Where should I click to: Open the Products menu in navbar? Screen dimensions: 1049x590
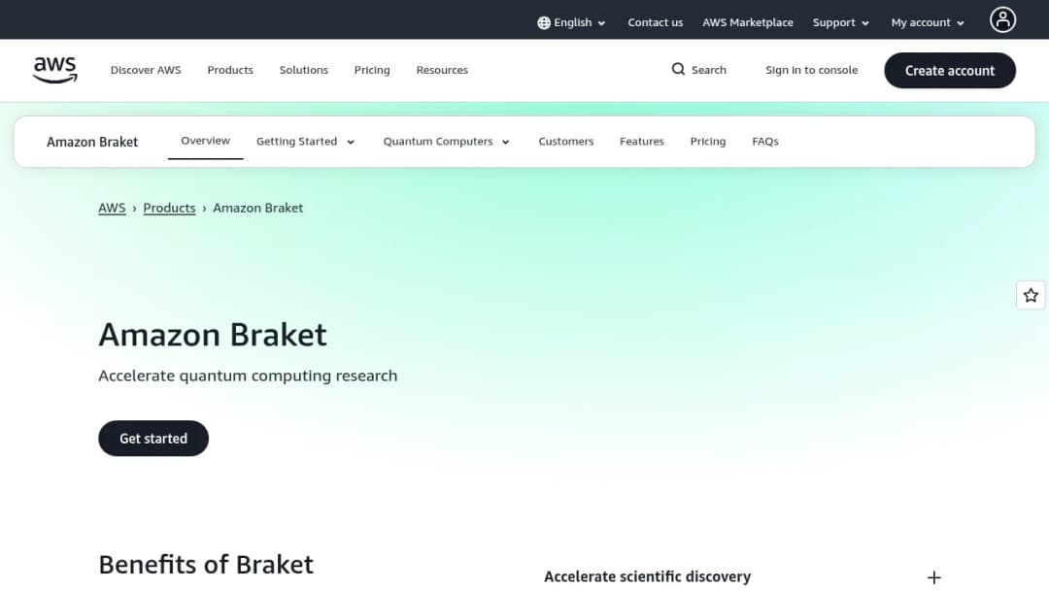click(x=230, y=70)
